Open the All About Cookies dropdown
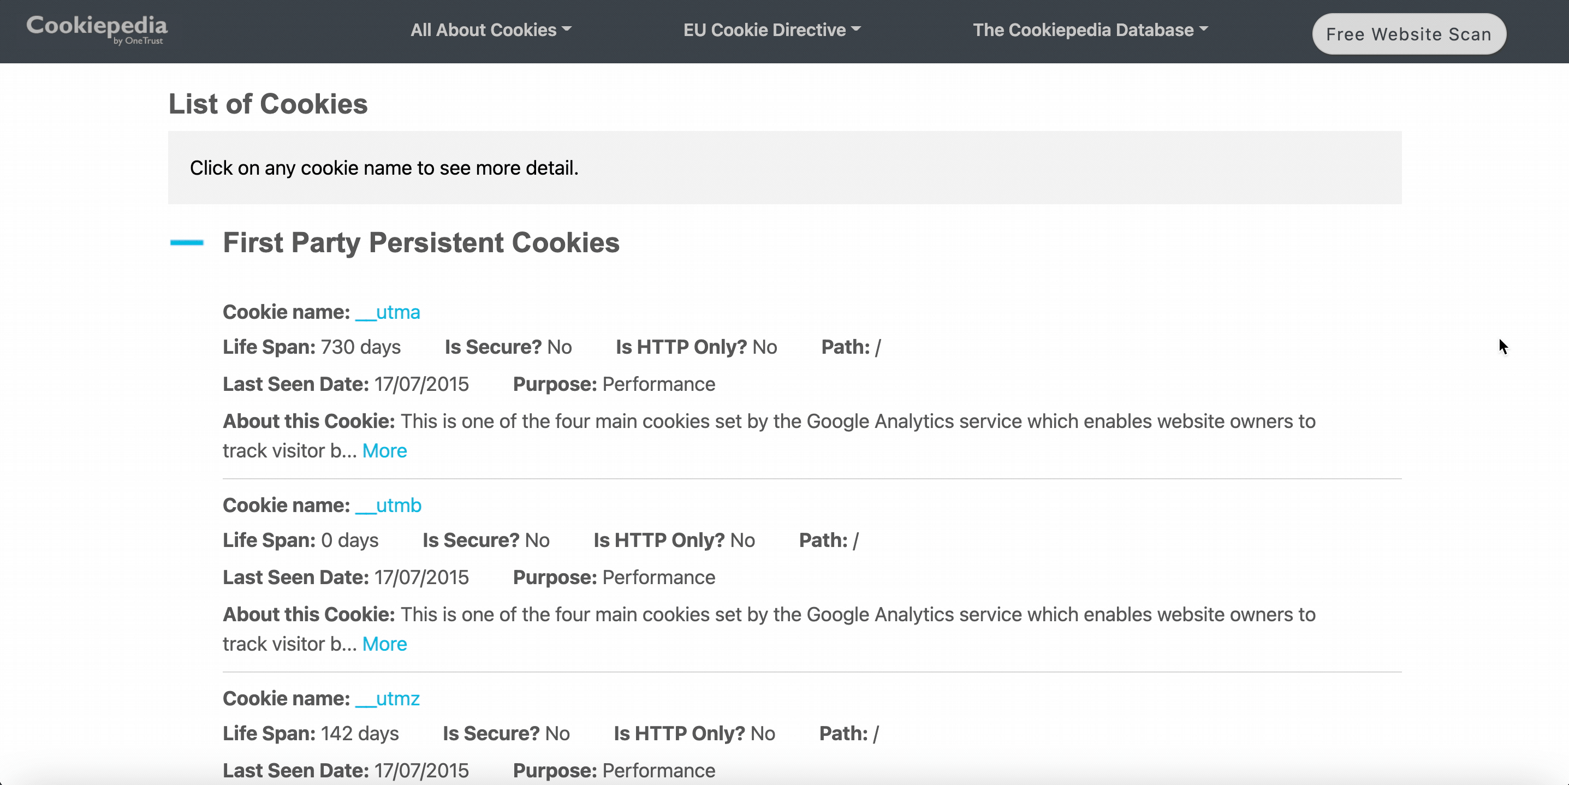 490,30
